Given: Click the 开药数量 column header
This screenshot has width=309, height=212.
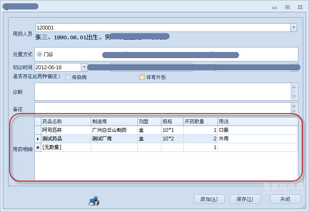Looking at the screenshot, I should 200,122.
